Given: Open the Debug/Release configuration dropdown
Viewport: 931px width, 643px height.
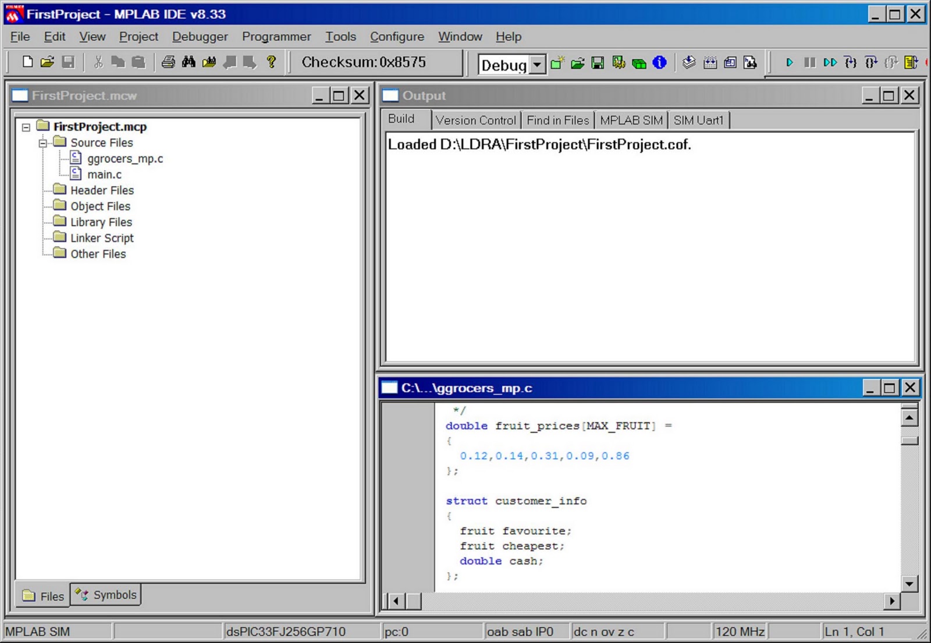Looking at the screenshot, I should point(537,65).
